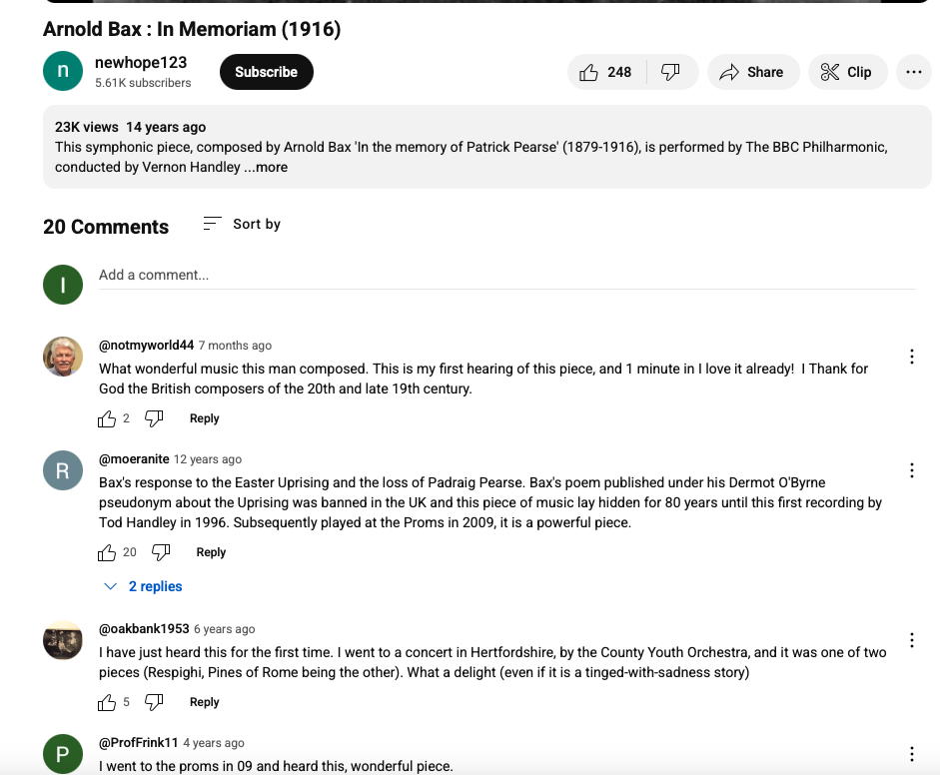Like @notmyworld44's comment
Viewport: 940px width, 775px height.
point(107,418)
